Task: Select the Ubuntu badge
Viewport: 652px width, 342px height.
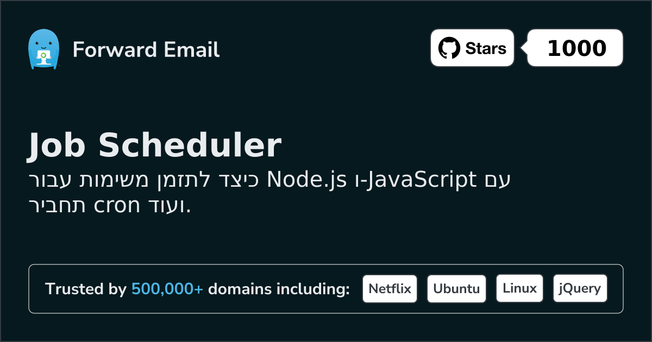Action: [456, 289]
